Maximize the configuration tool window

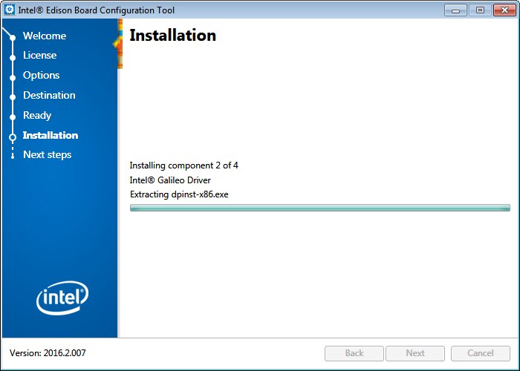click(480, 10)
